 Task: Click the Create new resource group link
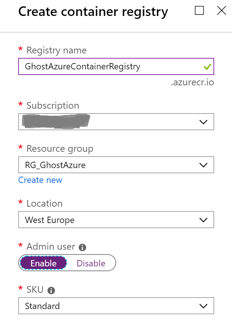click(40, 180)
